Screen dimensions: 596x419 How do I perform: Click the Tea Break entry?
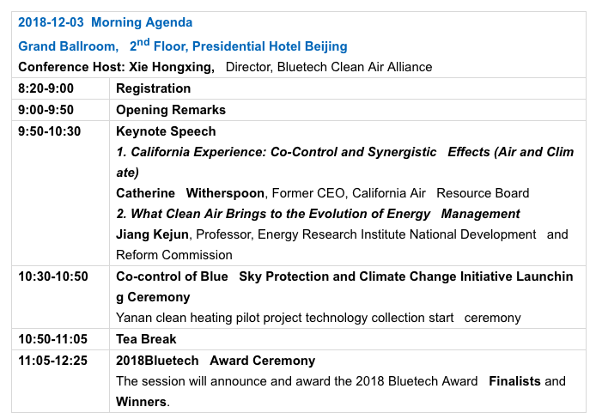[146, 339]
